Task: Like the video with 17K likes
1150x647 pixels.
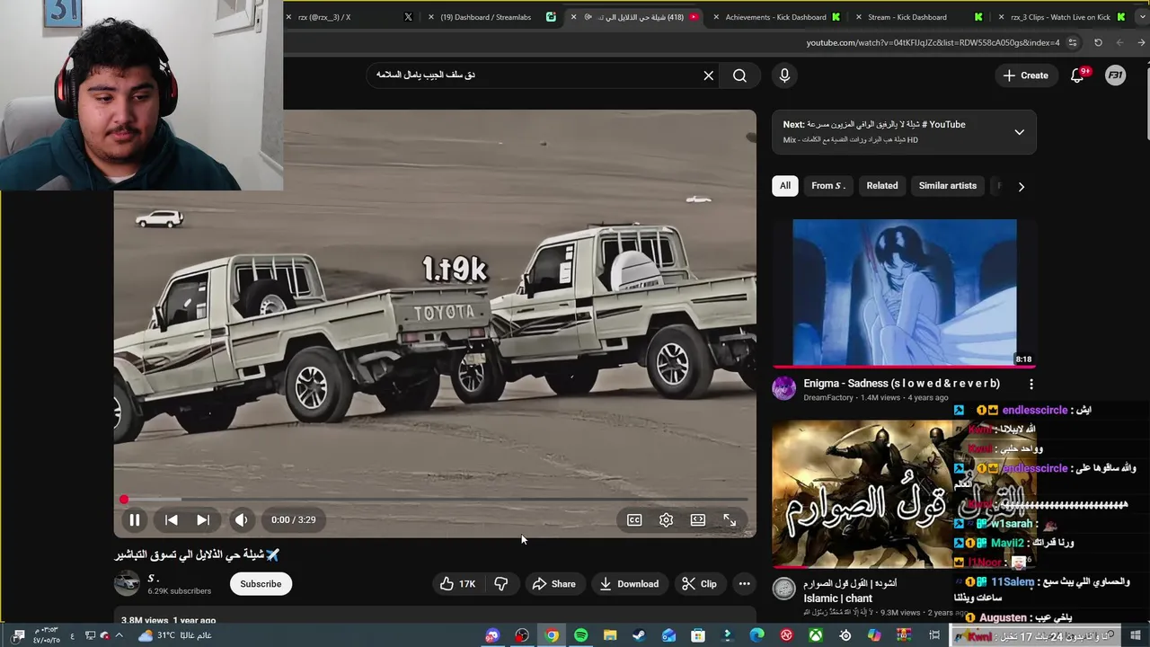Action: click(x=457, y=584)
